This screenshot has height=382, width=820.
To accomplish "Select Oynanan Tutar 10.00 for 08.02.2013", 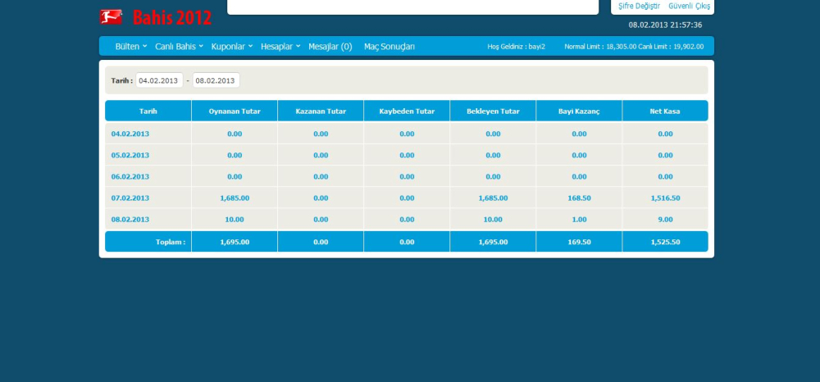I will coord(235,220).
